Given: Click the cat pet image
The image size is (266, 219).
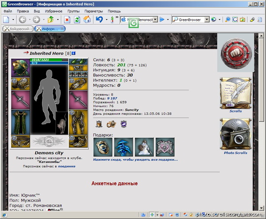Looking at the screenshot, I should (62, 123).
